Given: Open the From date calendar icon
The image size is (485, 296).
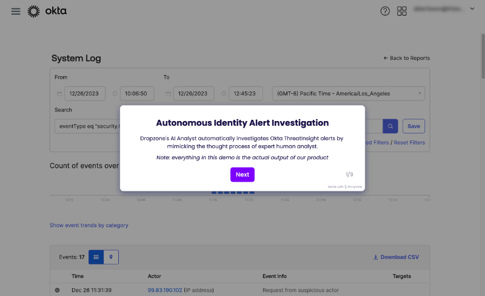Looking at the screenshot, I should (59, 94).
